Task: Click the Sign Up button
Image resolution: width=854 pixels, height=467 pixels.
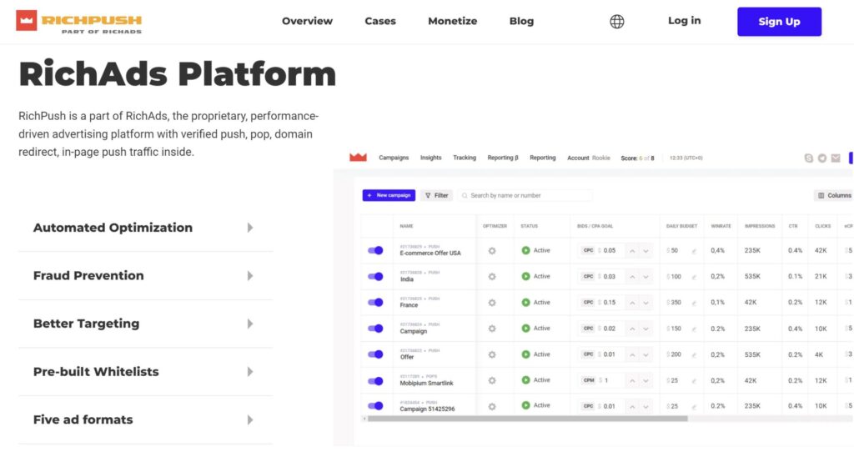Action: tap(780, 22)
